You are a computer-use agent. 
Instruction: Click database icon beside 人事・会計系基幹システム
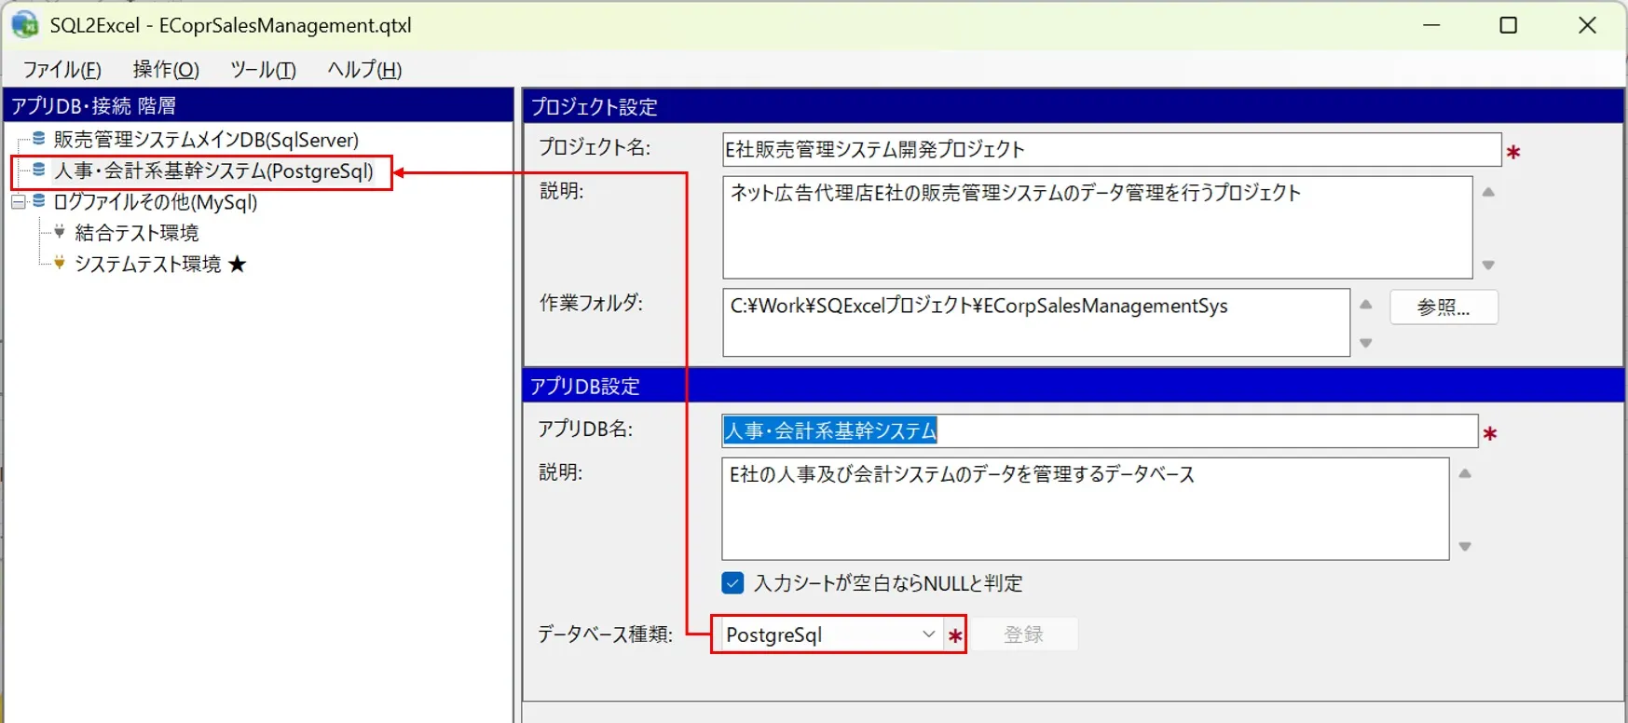tap(38, 170)
